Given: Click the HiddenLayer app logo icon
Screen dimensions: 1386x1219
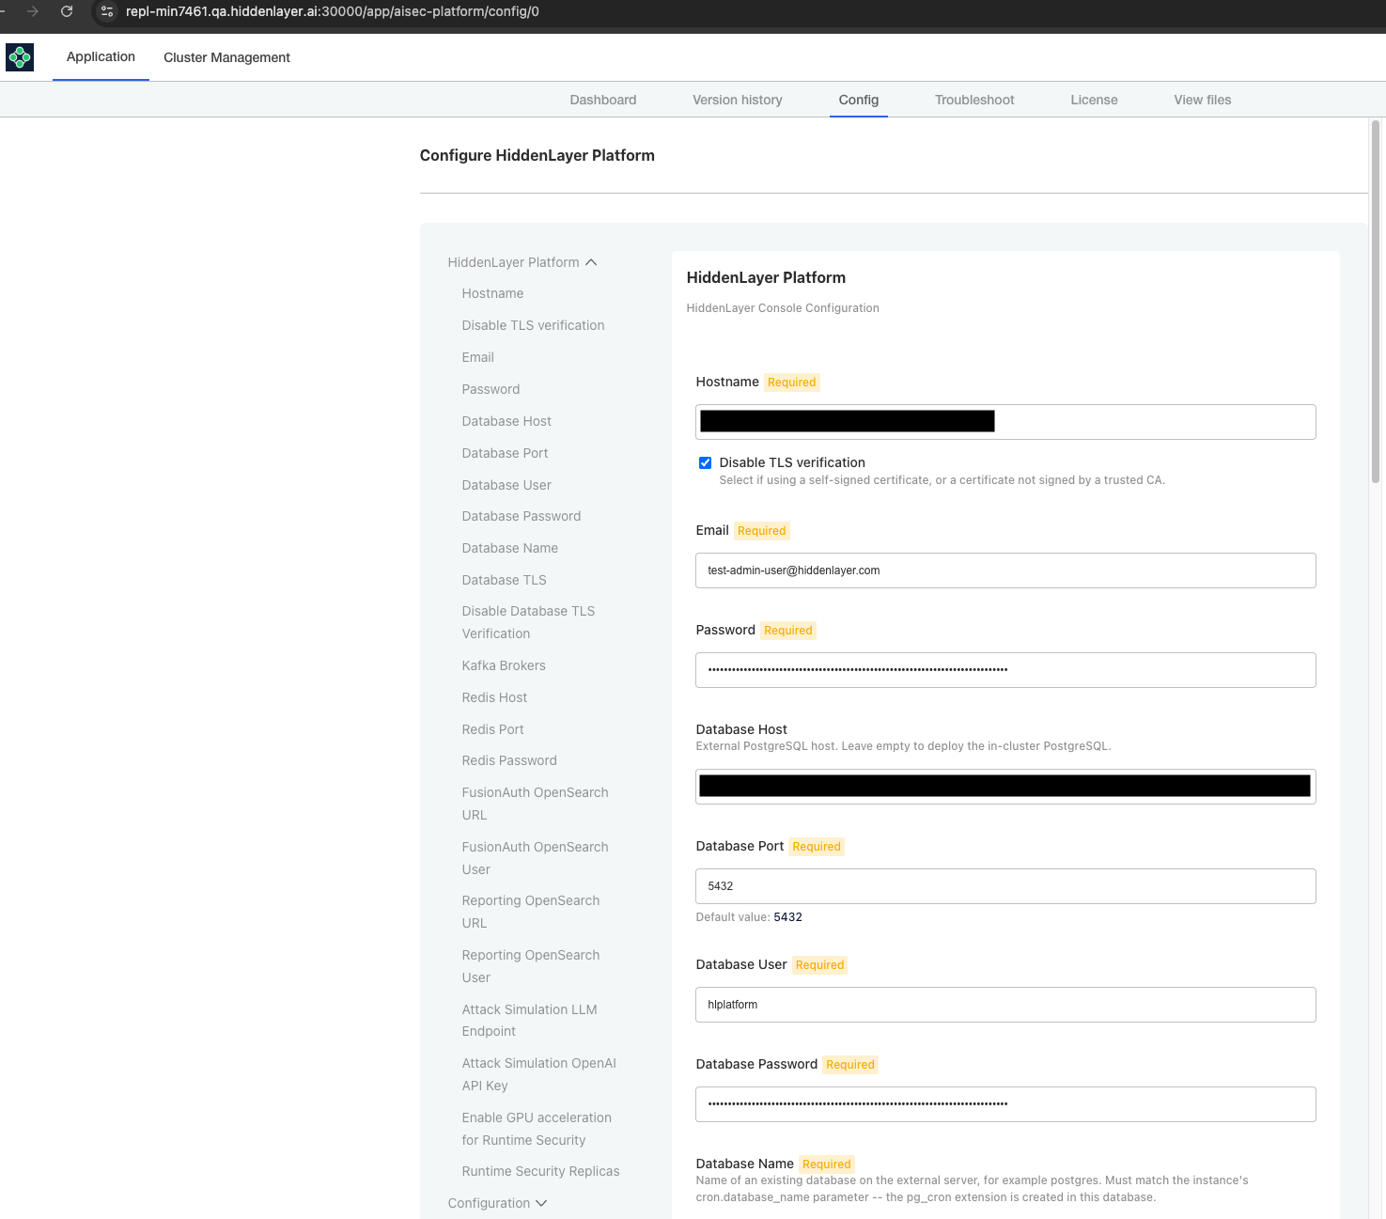Looking at the screenshot, I should [20, 57].
